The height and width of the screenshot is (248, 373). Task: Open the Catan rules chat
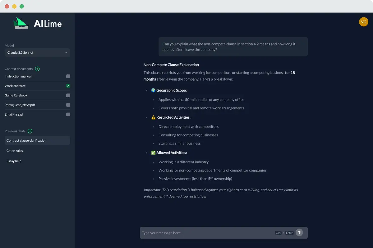(x=15, y=151)
